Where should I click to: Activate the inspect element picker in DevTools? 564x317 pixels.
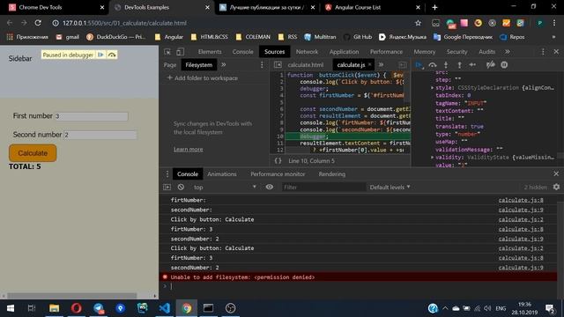click(167, 52)
